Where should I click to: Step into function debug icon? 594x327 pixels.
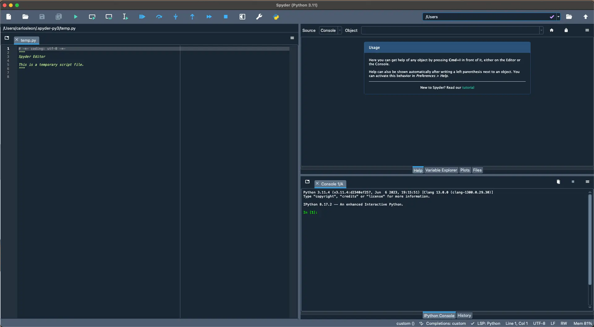[x=176, y=17]
